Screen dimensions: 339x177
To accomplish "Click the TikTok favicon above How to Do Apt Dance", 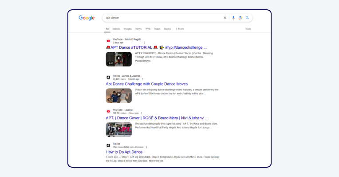I will tap(108, 145).
